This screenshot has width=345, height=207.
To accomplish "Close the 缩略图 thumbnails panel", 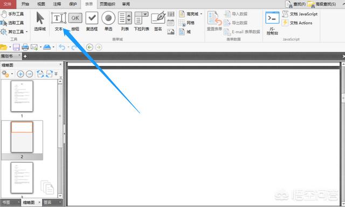I will (x=60, y=64).
